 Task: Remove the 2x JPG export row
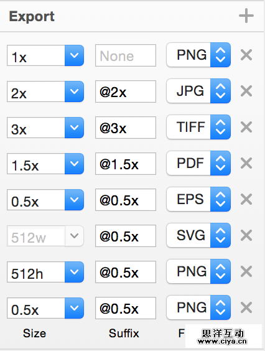pos(246,91)
